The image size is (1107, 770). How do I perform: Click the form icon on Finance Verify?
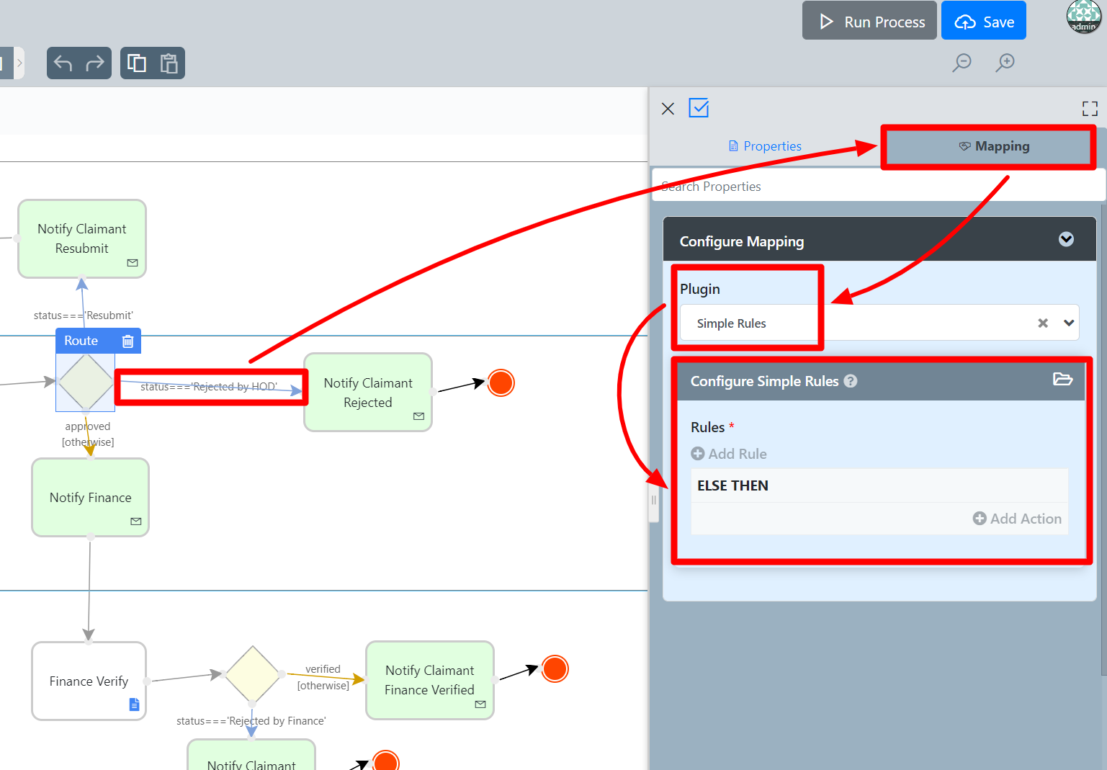click(x=134, y=704)
